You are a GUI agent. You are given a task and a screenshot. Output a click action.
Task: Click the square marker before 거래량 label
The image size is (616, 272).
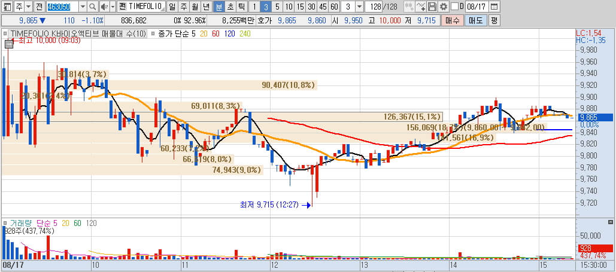click(5, 223)
